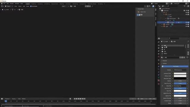Open the Modifier wrench properties tab
The width and height of the screenshot is (190, 107).
pyautogui.click(x=159, y=67)
